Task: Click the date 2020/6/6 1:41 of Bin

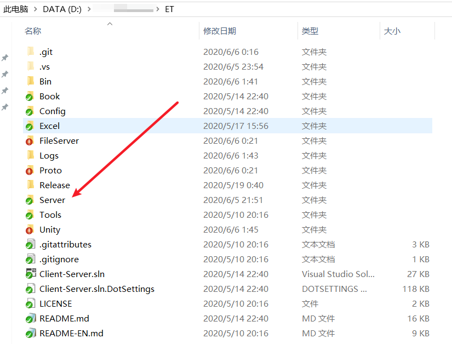Action: [230, 81]
